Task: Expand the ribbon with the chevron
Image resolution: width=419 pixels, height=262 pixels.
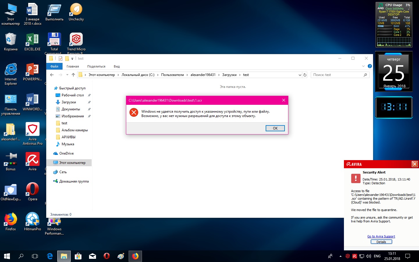Action: click(x=363, y=66)
